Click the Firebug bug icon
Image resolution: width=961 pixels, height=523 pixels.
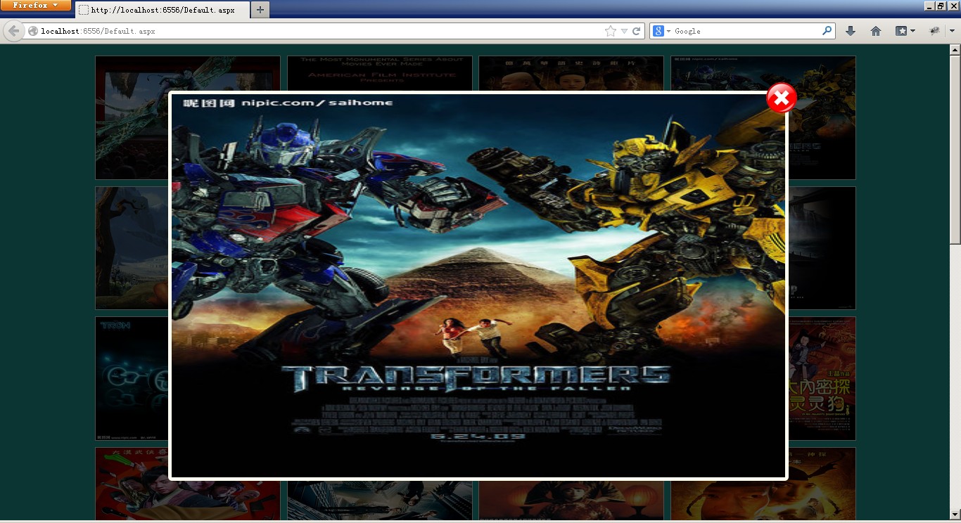(934, 31)
